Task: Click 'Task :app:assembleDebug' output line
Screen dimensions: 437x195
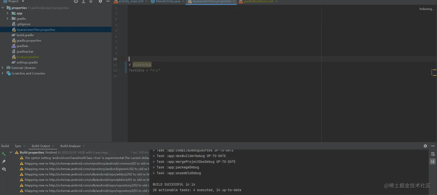Action: [177, 173]
